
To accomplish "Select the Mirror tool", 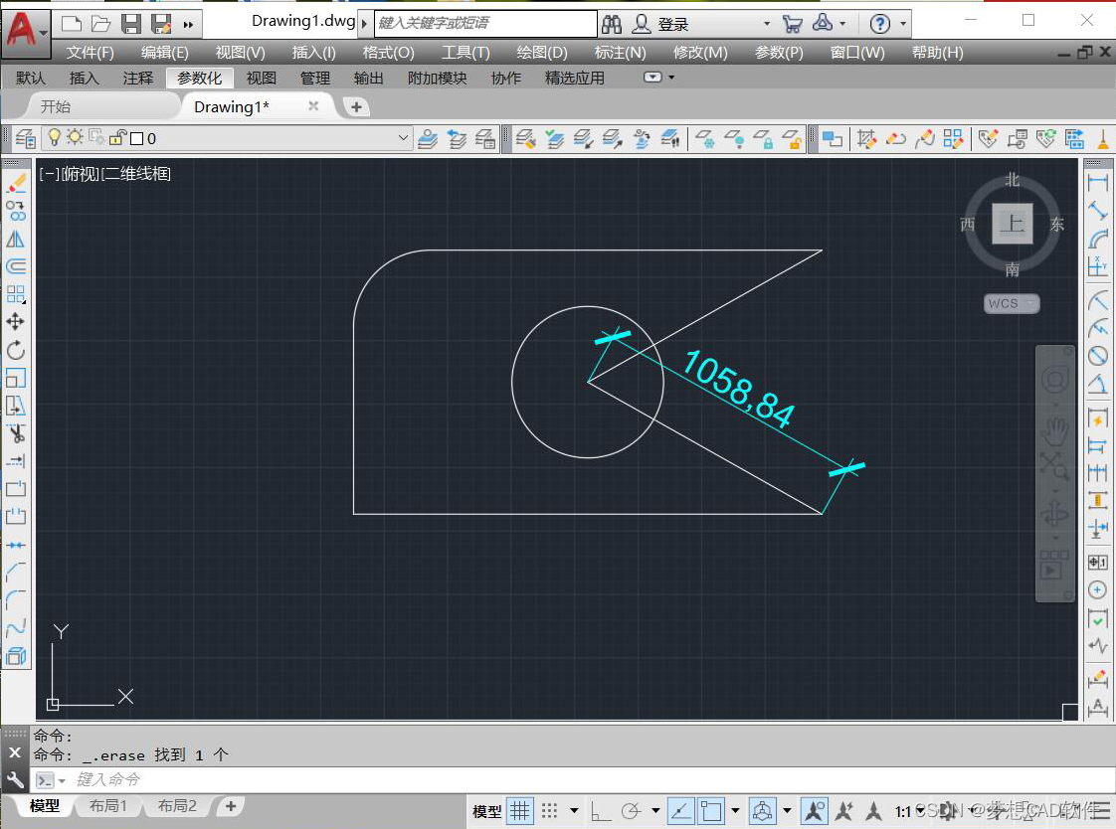I will click(16, 239).
